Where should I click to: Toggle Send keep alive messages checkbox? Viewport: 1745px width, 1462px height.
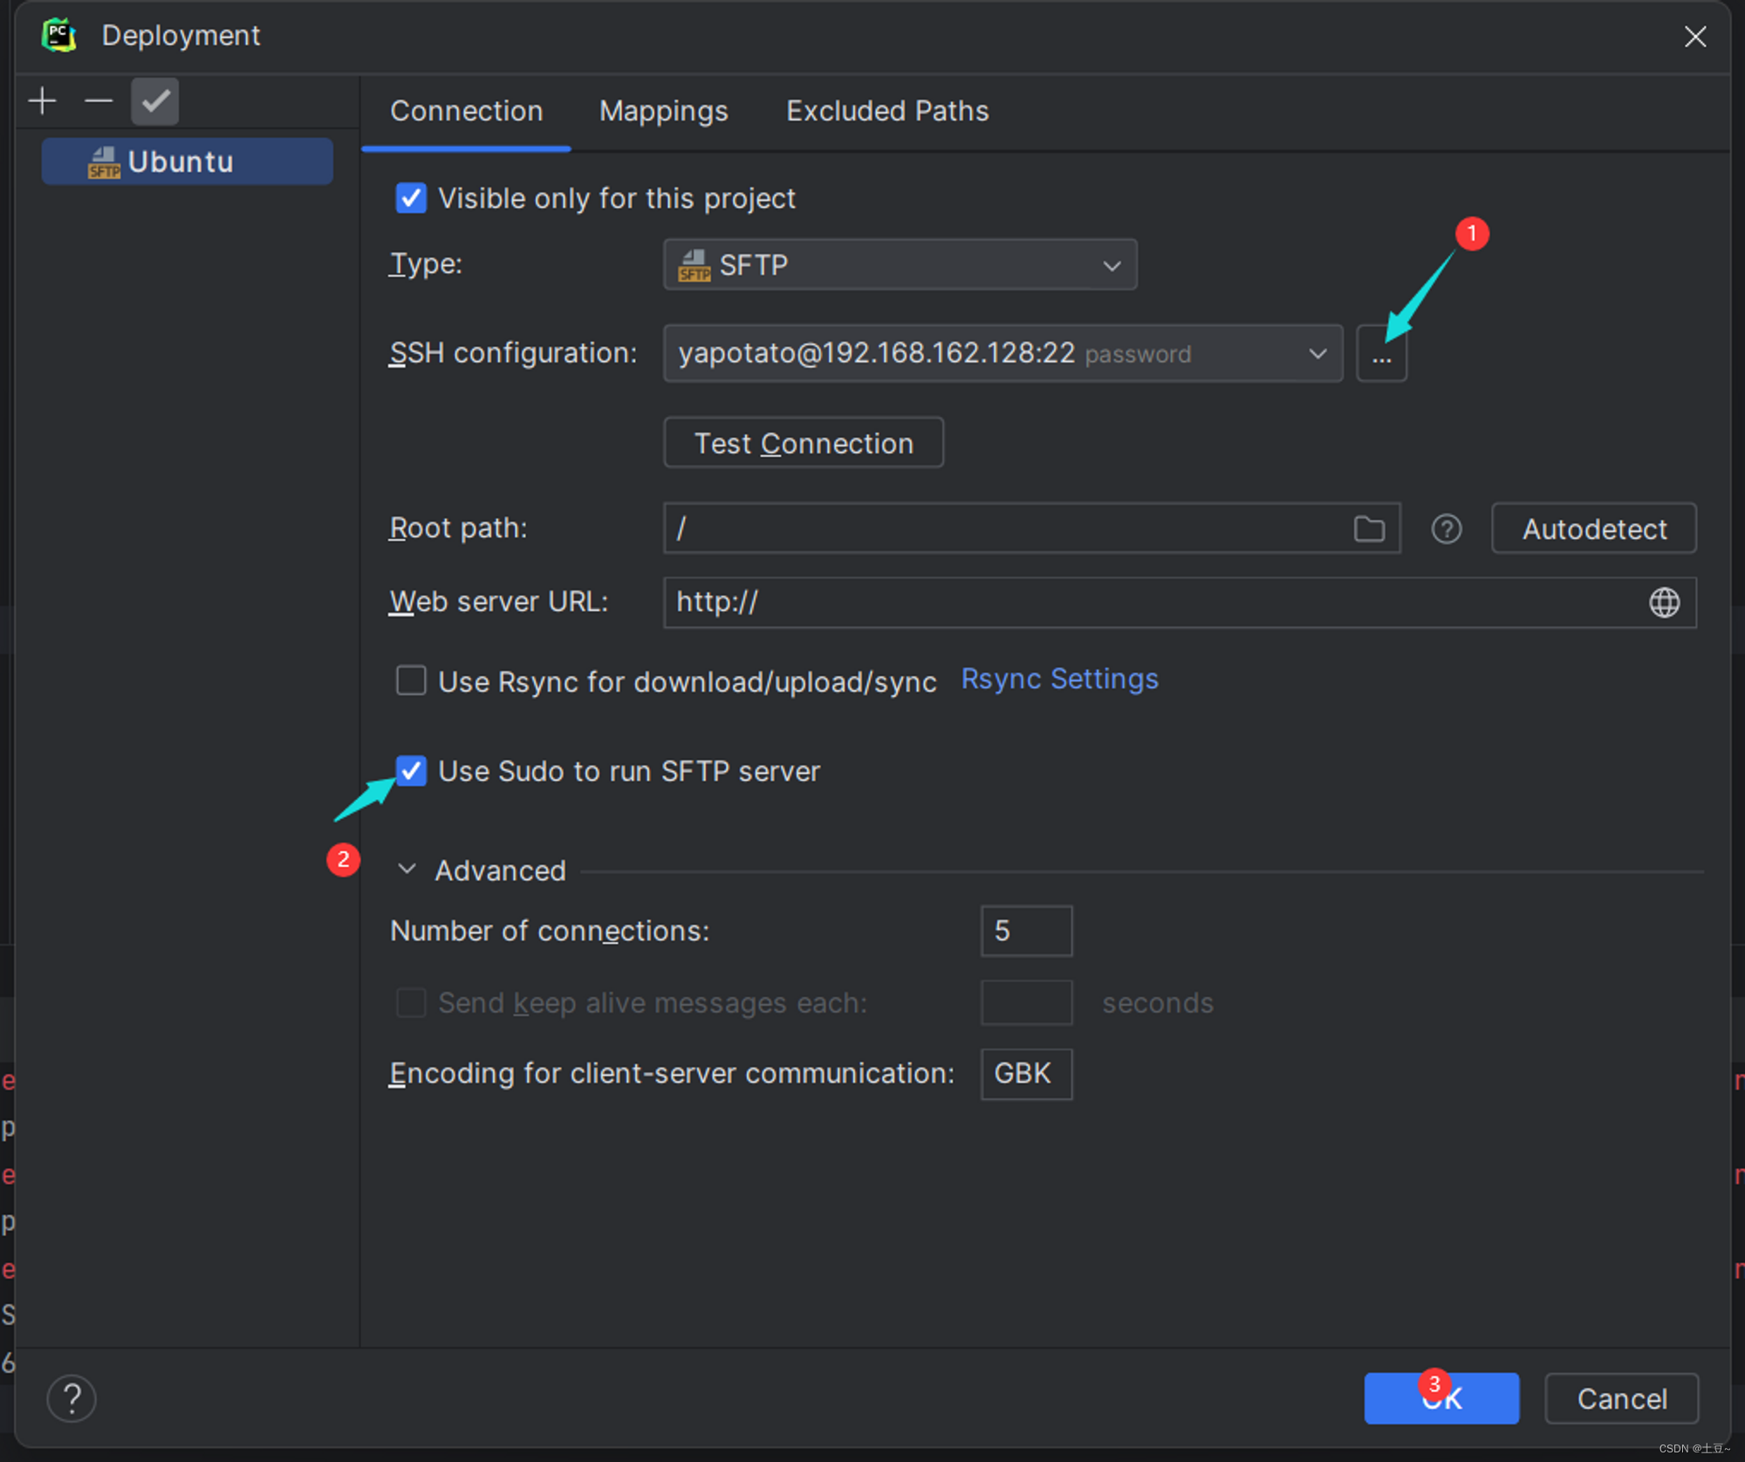(411, 1003)
